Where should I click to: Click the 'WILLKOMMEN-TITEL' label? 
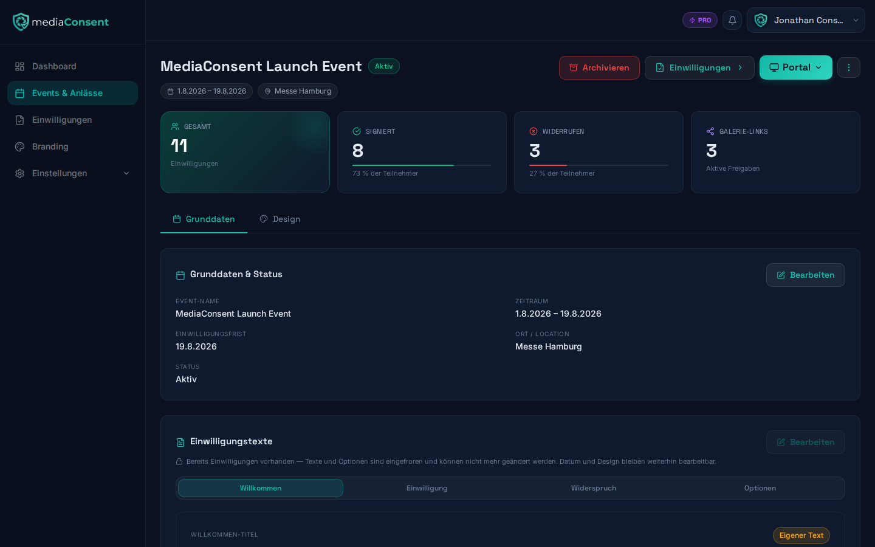224,535
